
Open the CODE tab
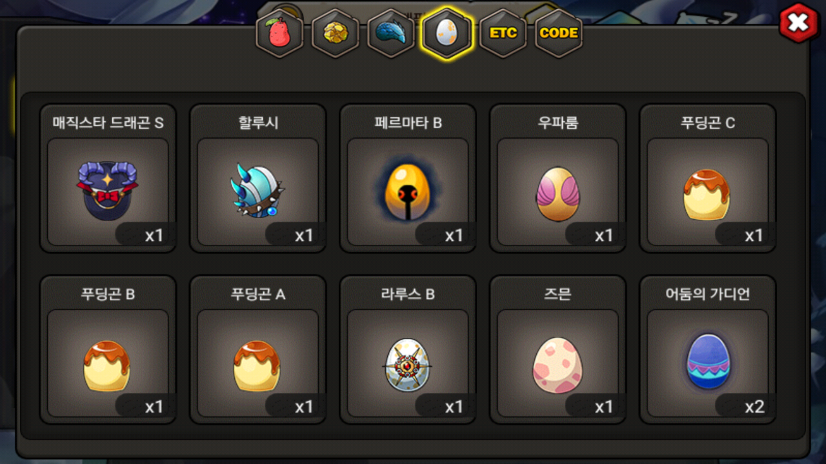coord(559,33)
